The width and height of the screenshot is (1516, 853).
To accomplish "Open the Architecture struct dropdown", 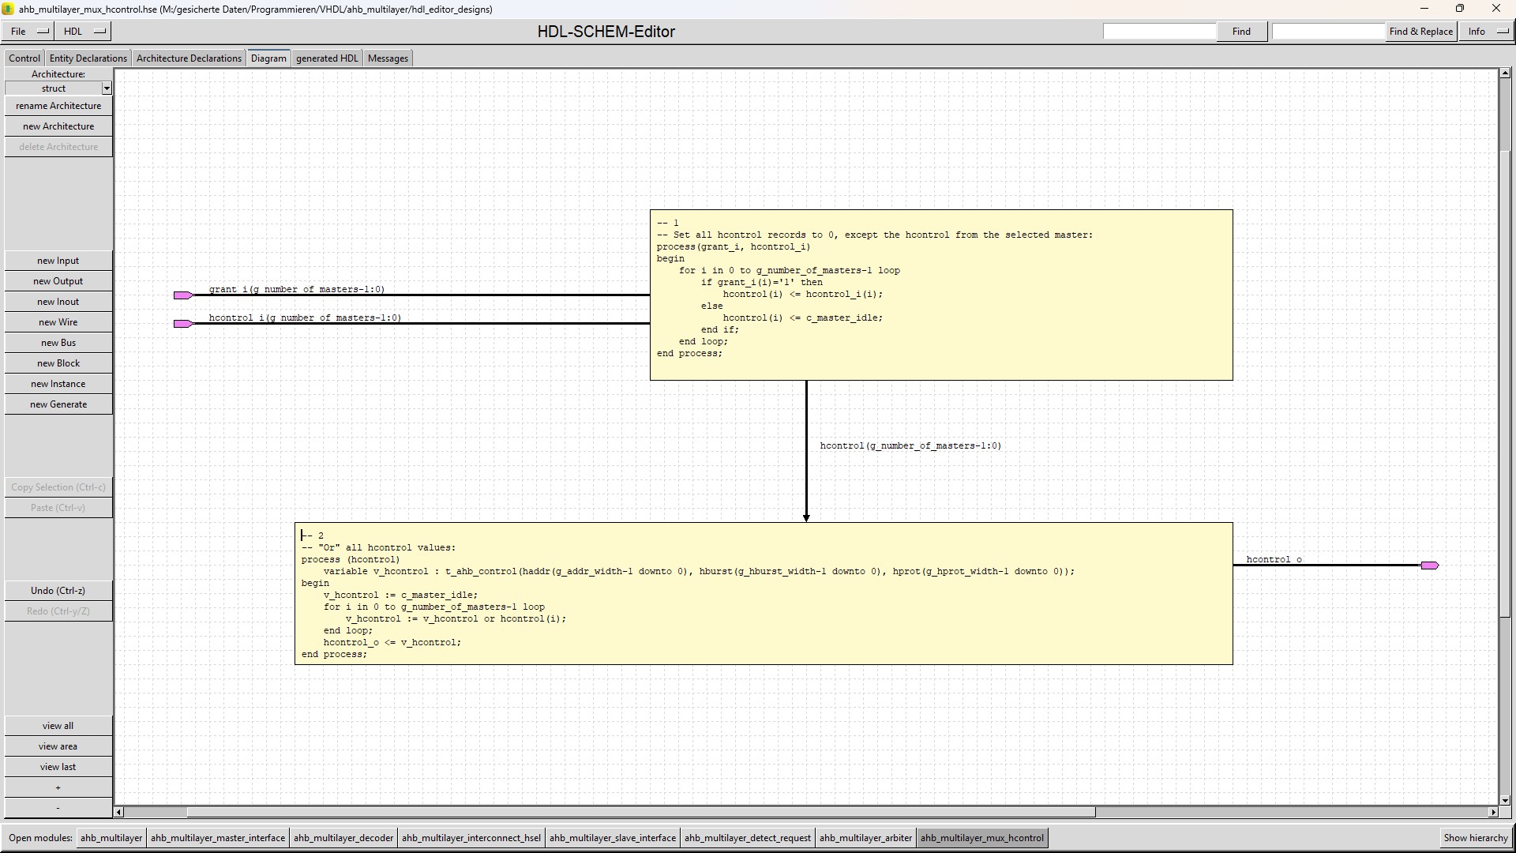I will [107, 88].
